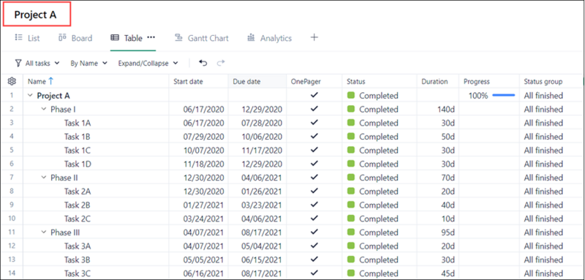Open the By Name sorting dropdown
585x280 pixels.
pos(88,63)
